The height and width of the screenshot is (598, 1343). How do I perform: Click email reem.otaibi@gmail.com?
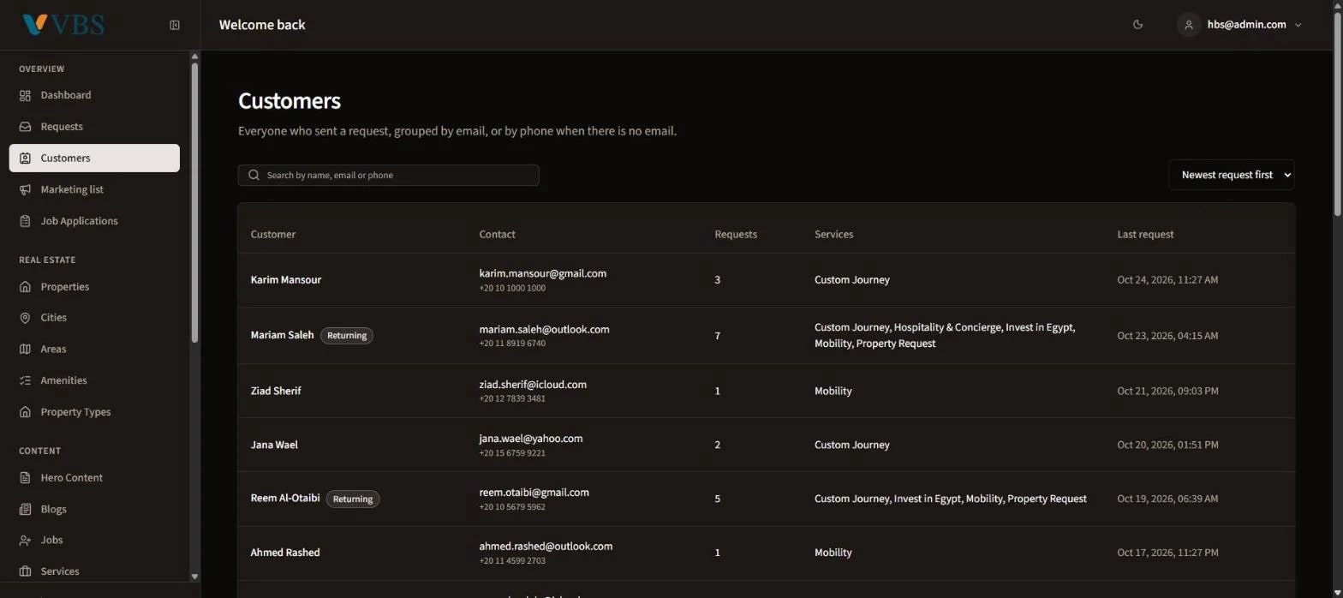(534, 493)
